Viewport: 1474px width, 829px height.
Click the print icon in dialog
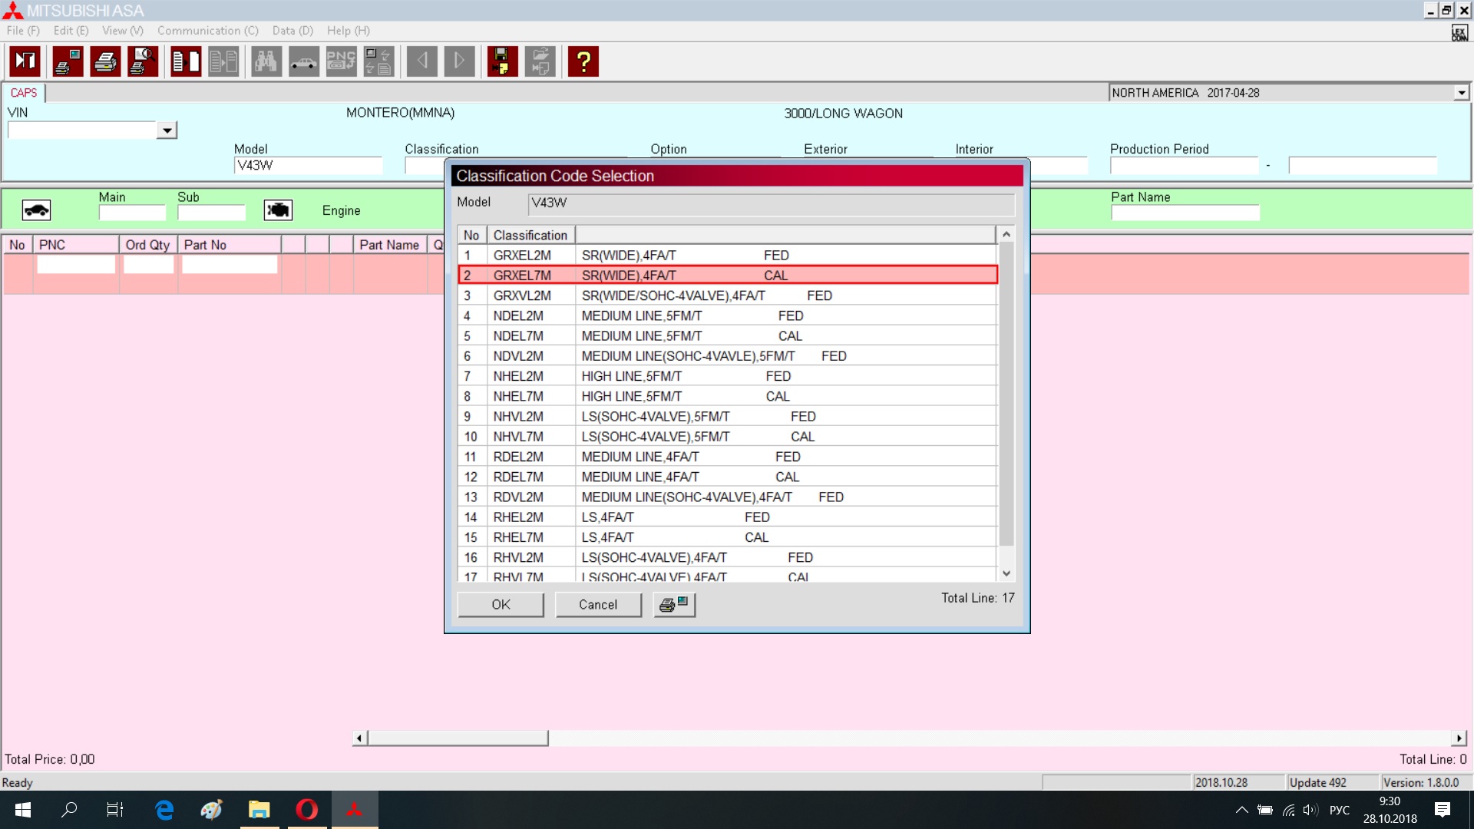click(x=674, y=605)
